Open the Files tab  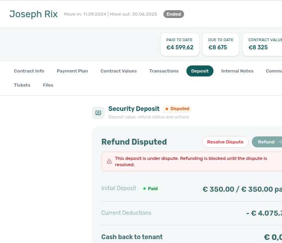pos(48,85)
